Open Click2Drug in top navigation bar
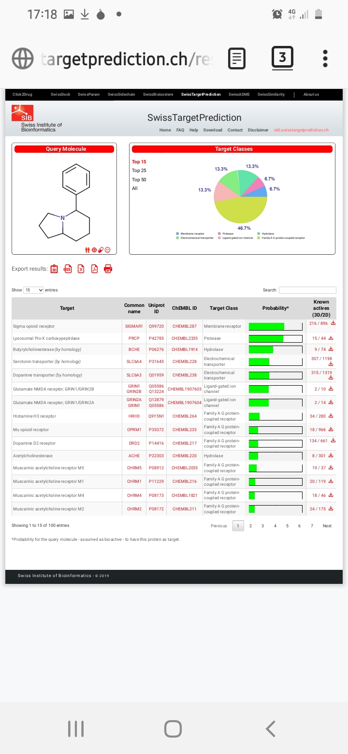Screen dimensions: 348x754 pos(22,95)
